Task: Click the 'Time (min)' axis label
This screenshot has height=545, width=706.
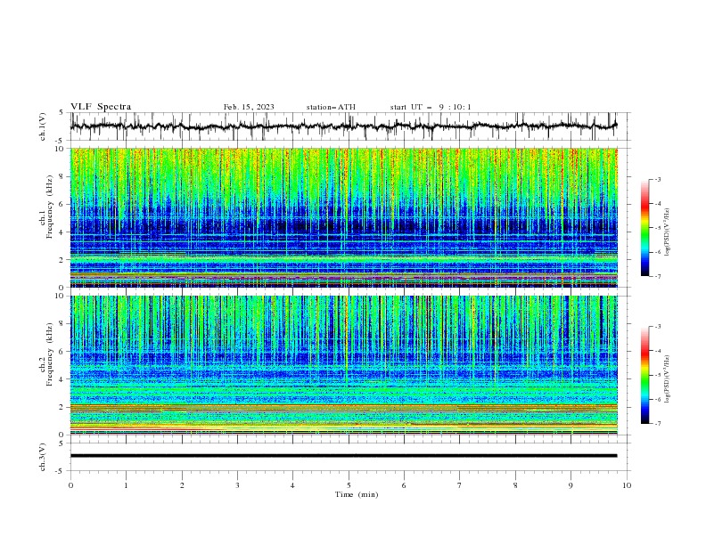Action: [357, 494]
